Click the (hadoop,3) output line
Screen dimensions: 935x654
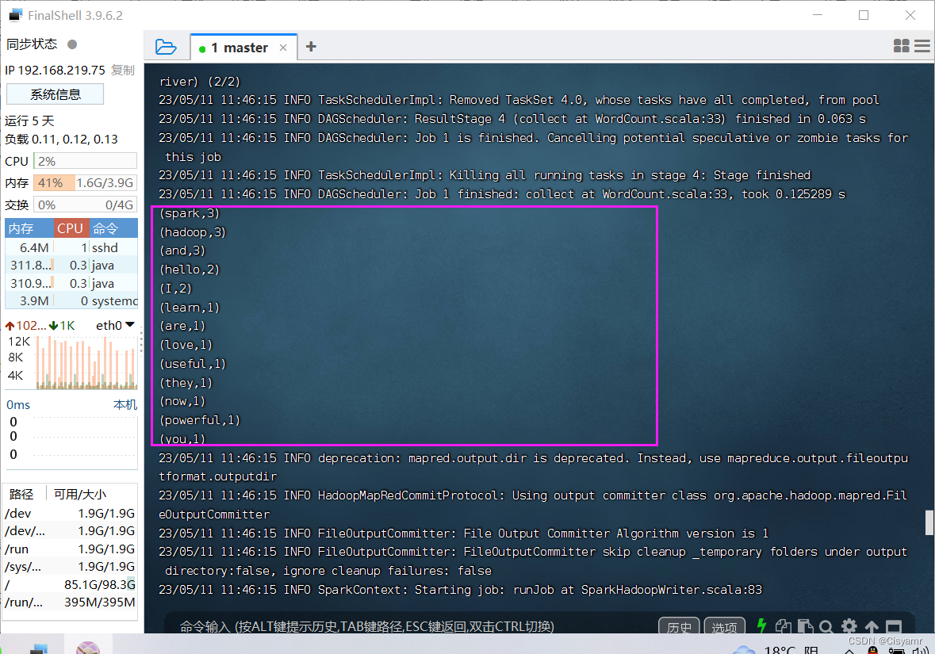[x=193, y=232]
